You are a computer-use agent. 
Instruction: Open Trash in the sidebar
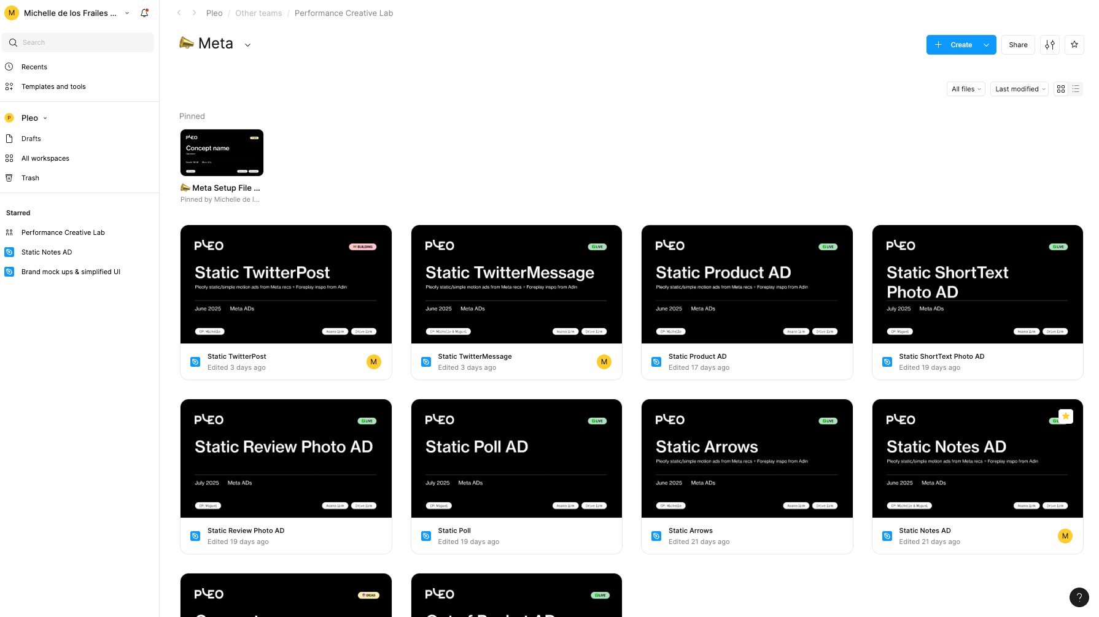[30, 178]
